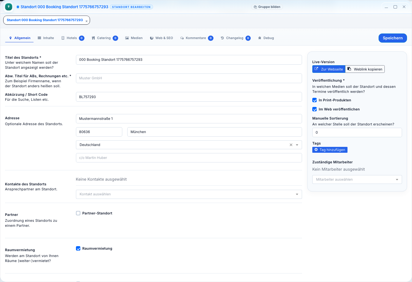
Task: Click the green location pin app icon
Action: (x=9, y=7)
